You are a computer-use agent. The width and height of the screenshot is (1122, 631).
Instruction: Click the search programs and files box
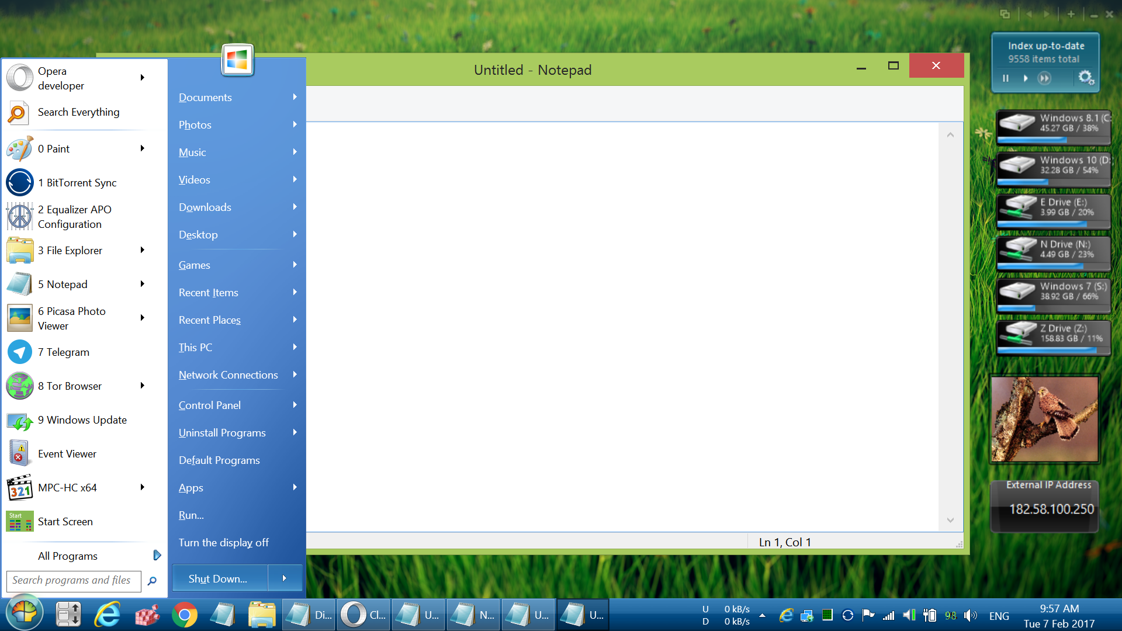(x=72, y=580)
